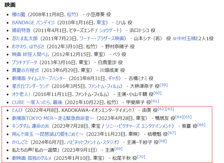This screenshot has height=163, width=224.
Task: Open the 真夏の方程式 film link
Action: pyautogui.click(x=26, y=70)
